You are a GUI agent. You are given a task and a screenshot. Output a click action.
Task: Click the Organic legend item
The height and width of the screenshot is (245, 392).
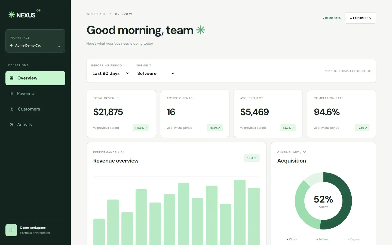pyautogui.click(x=354, y=240)
